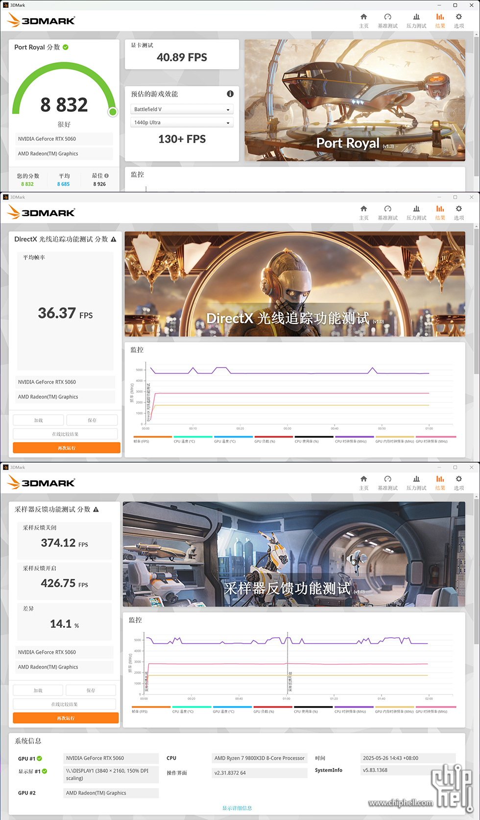
Task: Toggle GPU 温度 legend in DirectX 光线追踪 chart
Action: pos(233,439)
